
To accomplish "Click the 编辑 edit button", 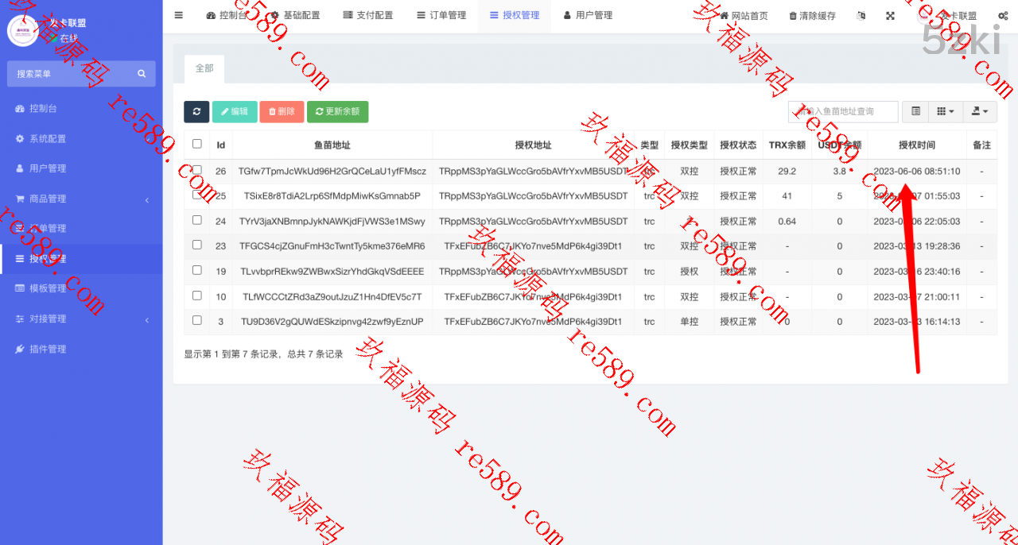I will (x=235, y=111).
